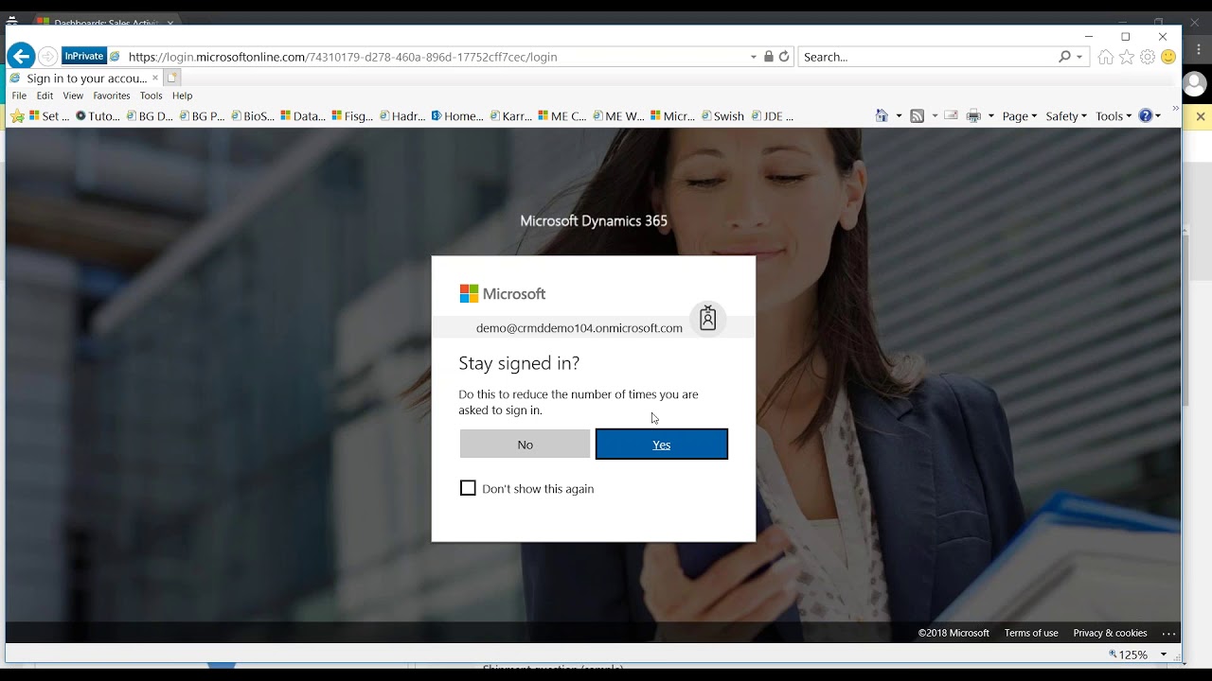This screenshot has height=681, width=1212.
Task: Open the Help menu
Action: [x=183, y=96]
